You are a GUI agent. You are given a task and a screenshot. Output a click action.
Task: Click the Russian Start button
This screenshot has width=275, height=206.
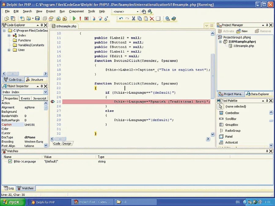(x=13, y=202)
